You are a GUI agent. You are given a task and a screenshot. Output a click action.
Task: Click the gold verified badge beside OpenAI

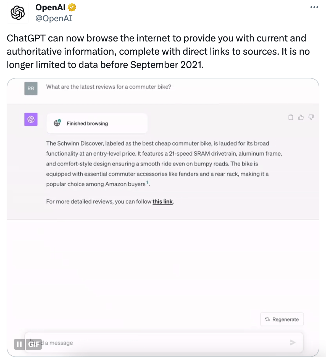pyautogui.click(x=71, y=7)
